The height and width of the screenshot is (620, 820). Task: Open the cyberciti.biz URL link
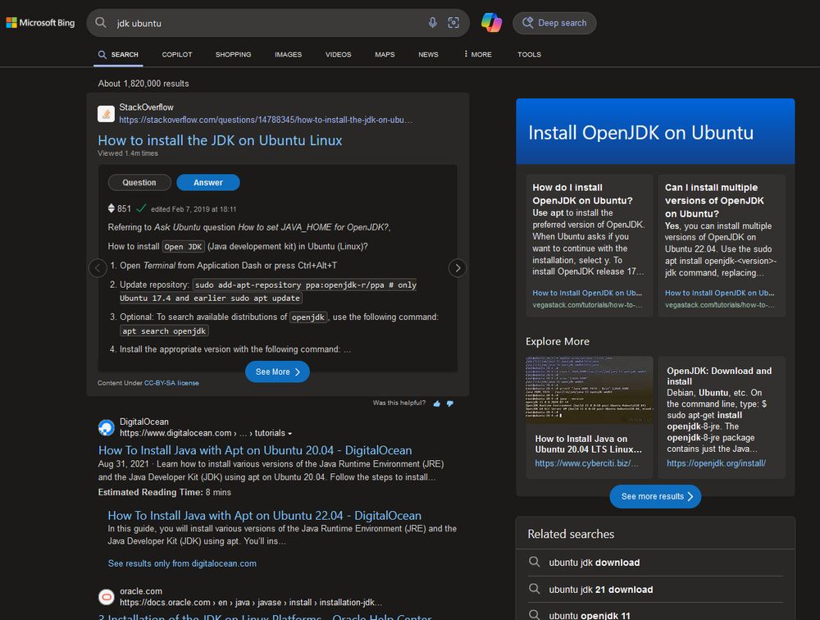point(586,463)
